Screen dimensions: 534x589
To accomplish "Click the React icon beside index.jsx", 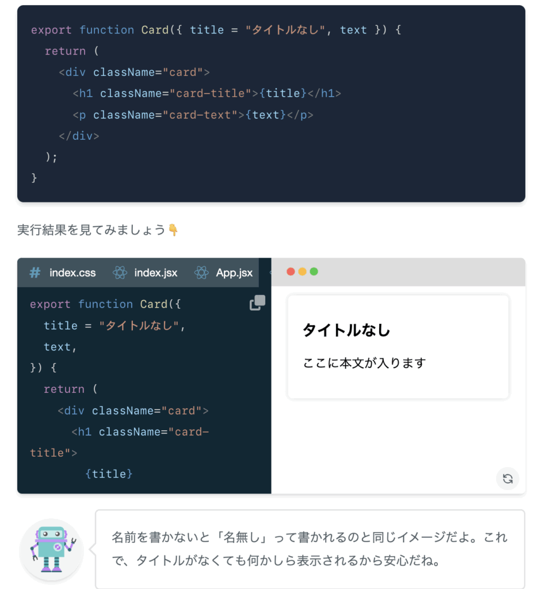I will coord(120,273).
